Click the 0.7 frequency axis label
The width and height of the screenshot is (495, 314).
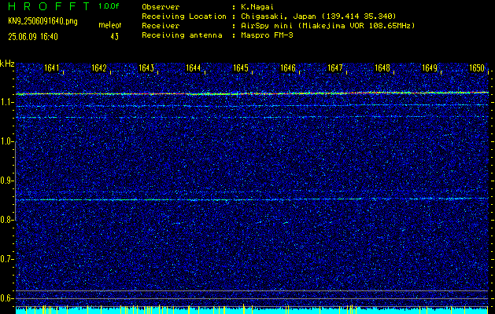pos(6,259)
